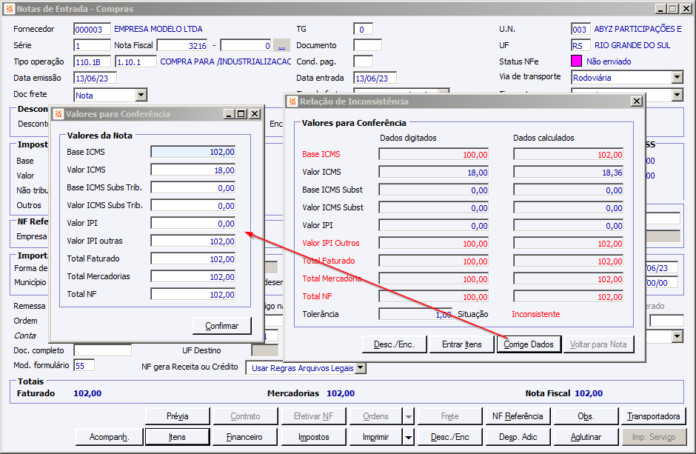Minimize the Valores para Conferência window

[x=229, y=114]
